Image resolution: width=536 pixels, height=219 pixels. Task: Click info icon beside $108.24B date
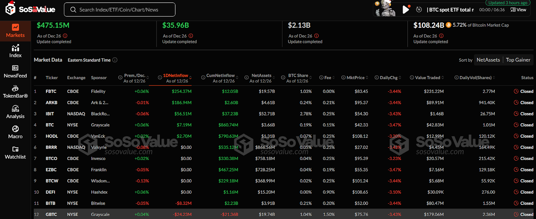pyautogui.click(x=441, y=36)
